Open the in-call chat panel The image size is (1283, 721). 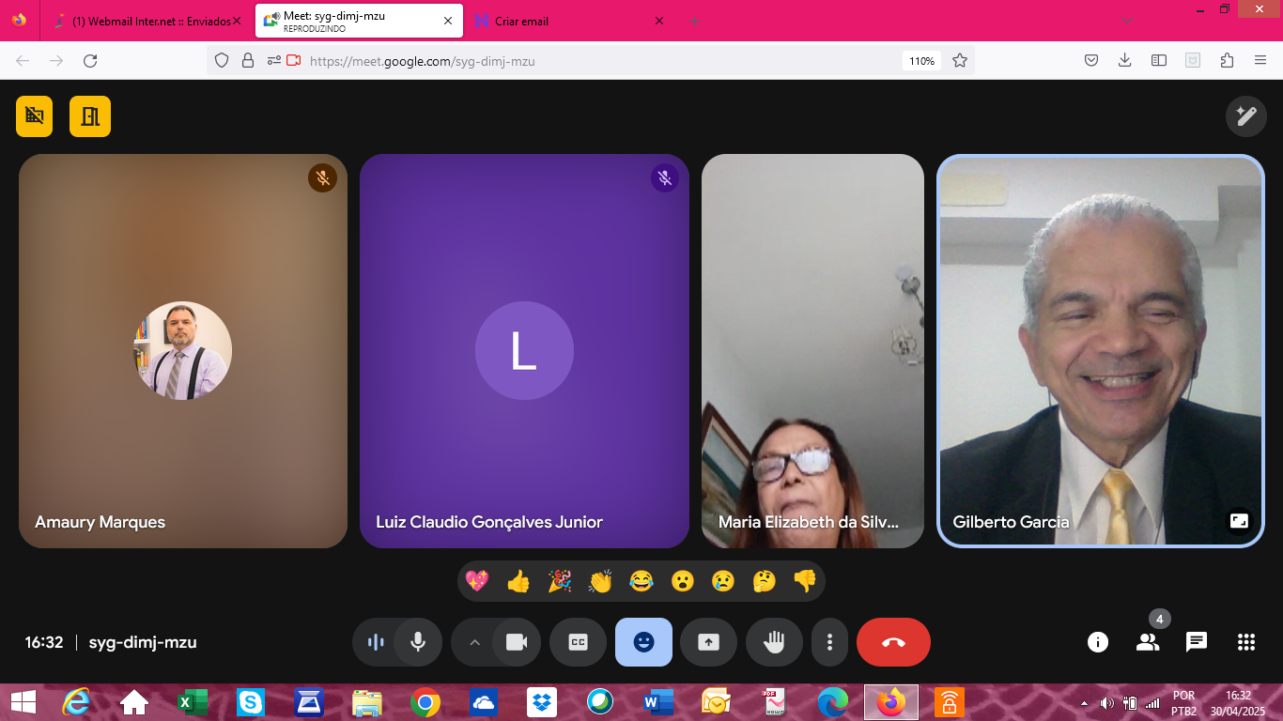coord(1196,642)
